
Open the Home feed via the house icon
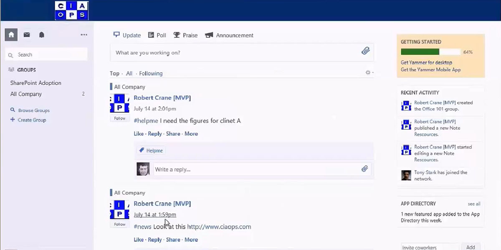pyautogui.click(x=11, y=35)
